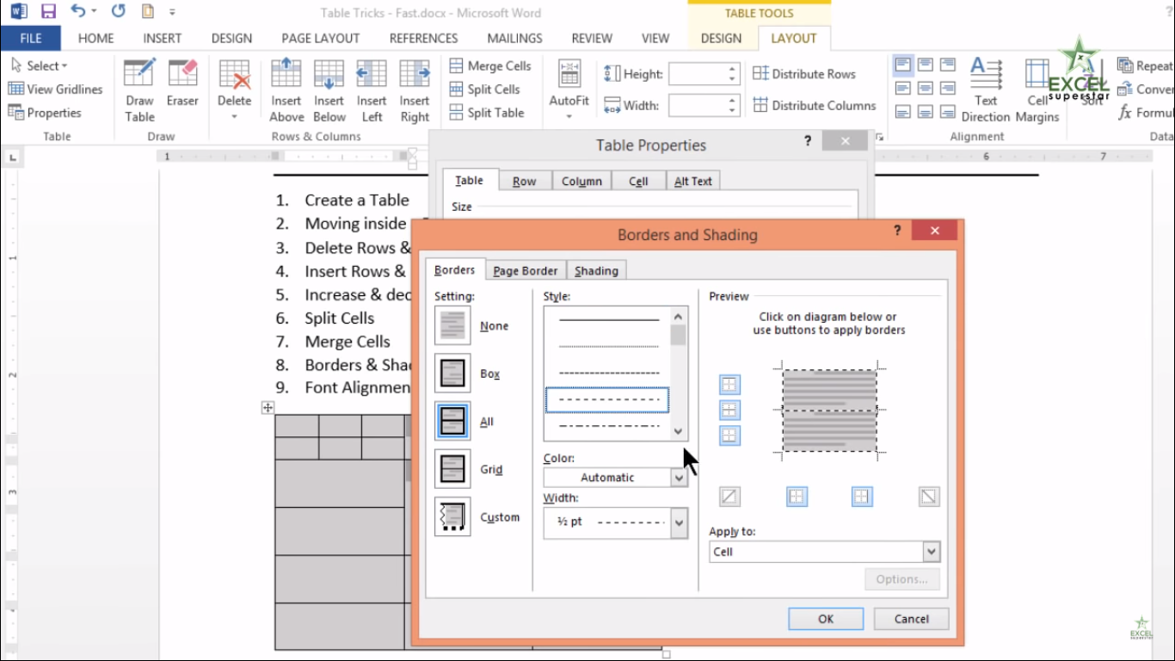Toggle left border button in Preview
This screenshot has width=1175, height=661.
[797, 496]
